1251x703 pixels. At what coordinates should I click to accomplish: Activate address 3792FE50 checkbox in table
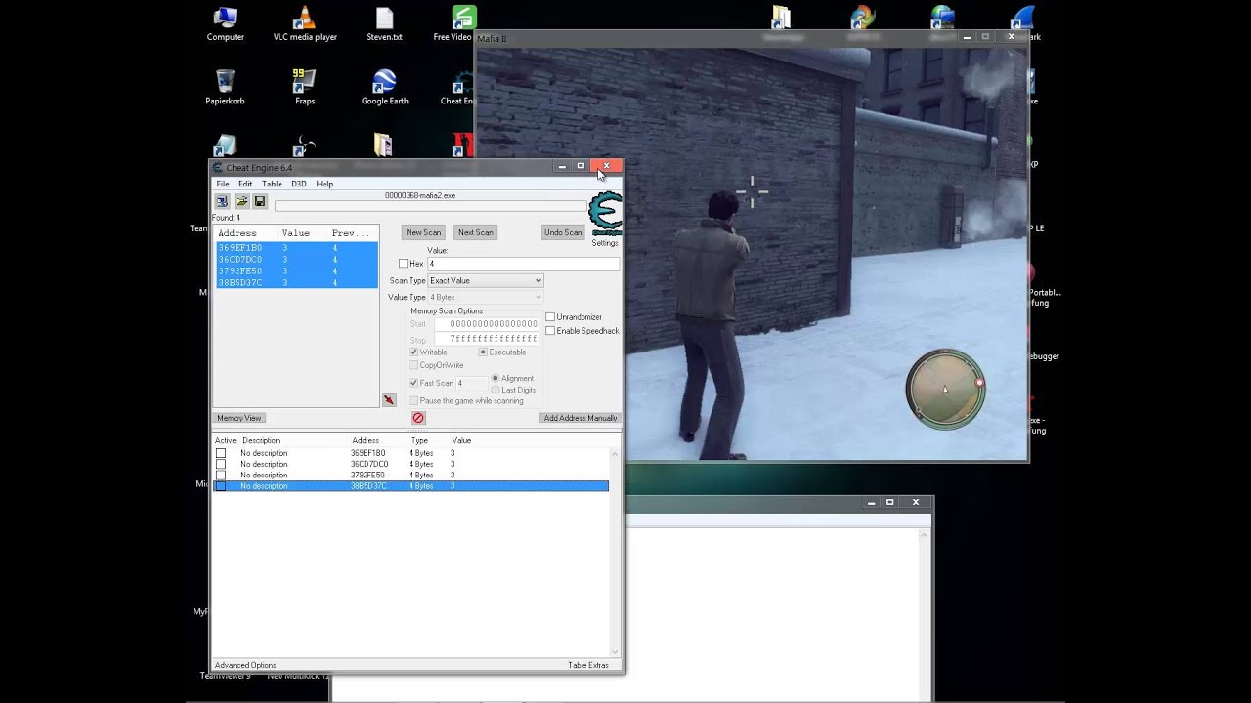[221, 475]
